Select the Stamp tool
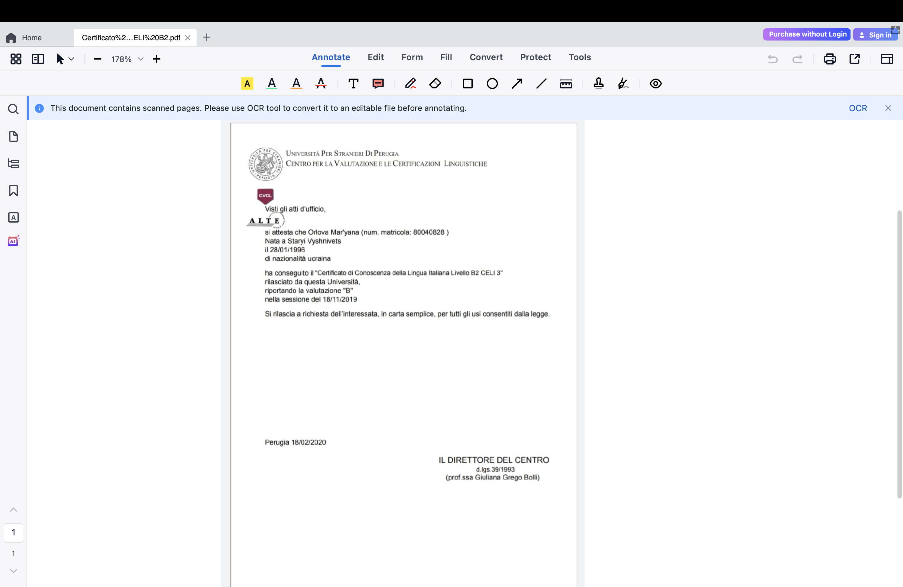This screenshot has width=903, height=587. click(598, 84)
